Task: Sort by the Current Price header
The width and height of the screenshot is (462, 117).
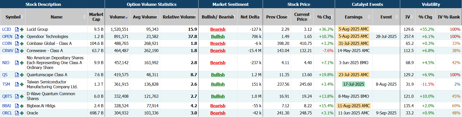Action: [x=302, y=17]
